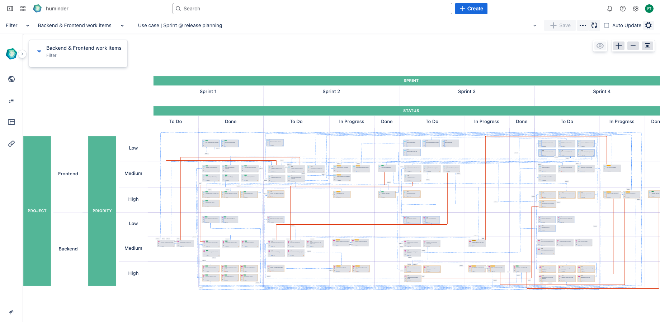Screen dimensions: 660x322
Task: Open notifications via the bell icon
Action: coord(610,9)
